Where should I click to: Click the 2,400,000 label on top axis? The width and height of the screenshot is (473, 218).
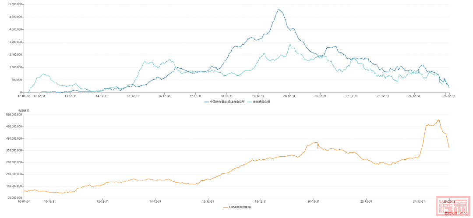[x=16, y=55]
